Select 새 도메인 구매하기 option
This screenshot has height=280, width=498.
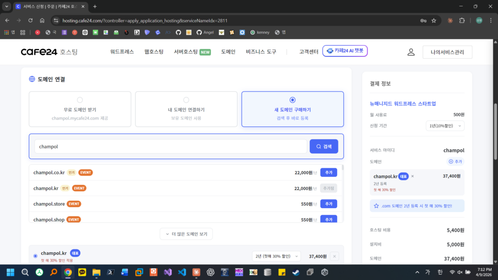292,109
